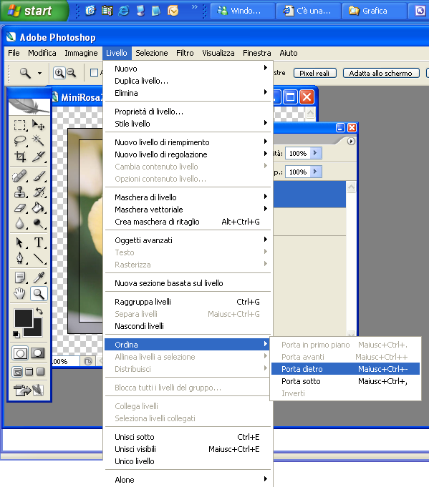Open the fill 100% slider arrow

click(316, 172)
